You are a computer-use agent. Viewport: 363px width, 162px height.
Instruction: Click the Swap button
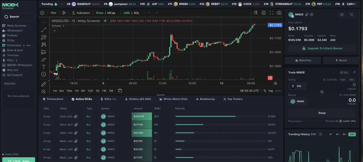pos(322,113)
